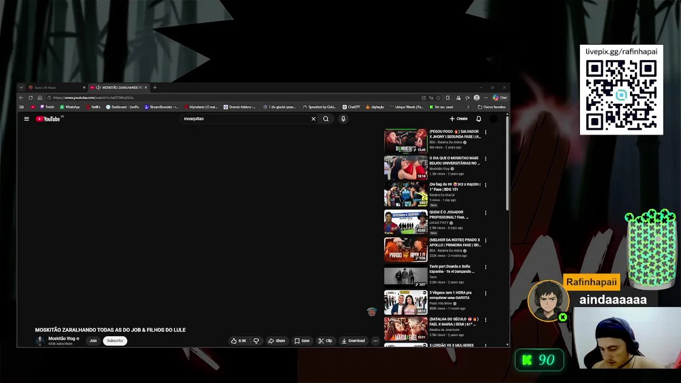Go back with browser back arrow
Screen dimensions: 681x383
coord(21,98)
